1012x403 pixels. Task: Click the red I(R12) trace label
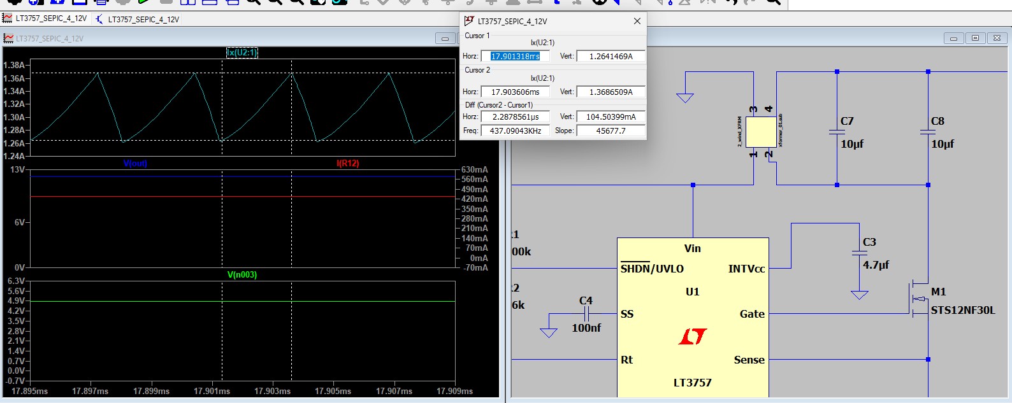pyautogui.click(x=347, y=164)
